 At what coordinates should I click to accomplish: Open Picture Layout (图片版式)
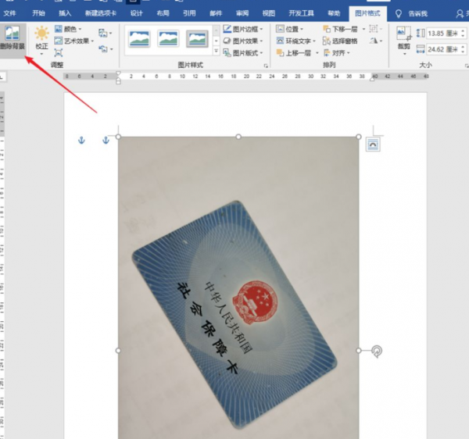pyautogui.click(x=243, y=53)
